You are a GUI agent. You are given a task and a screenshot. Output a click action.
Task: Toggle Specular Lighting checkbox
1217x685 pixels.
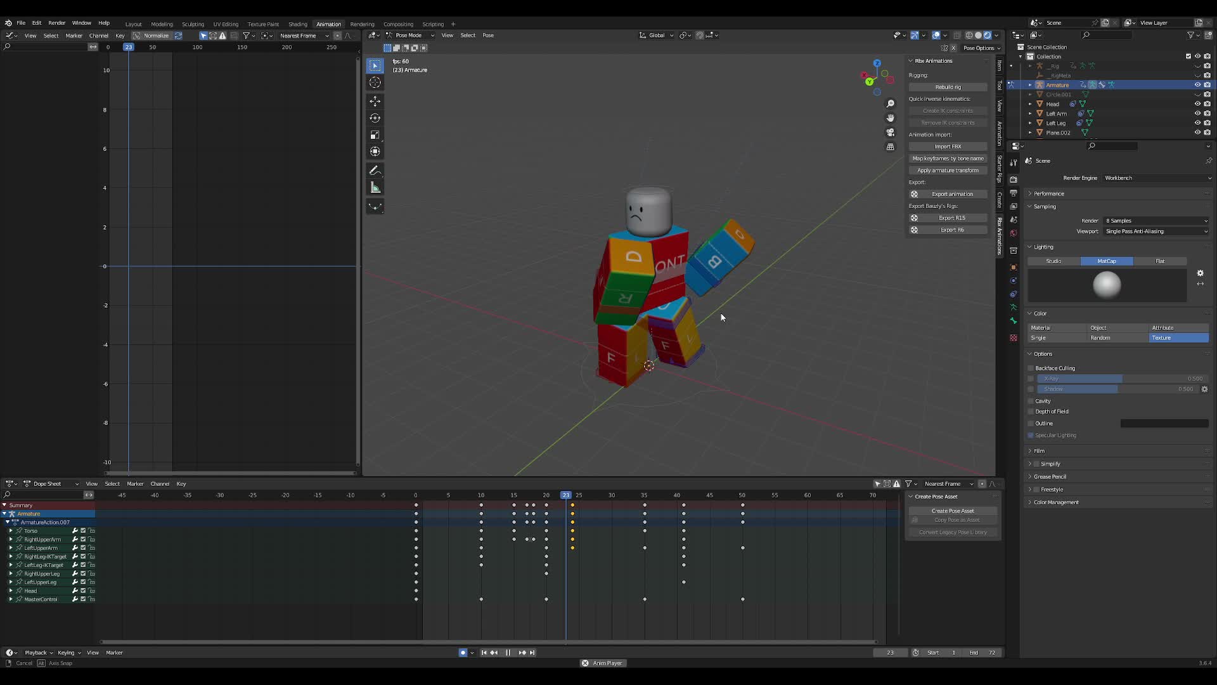1031,436
